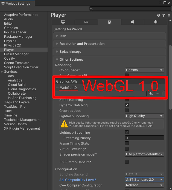Expand the Icon section
The image size is (172, 190).
(109, 36)
